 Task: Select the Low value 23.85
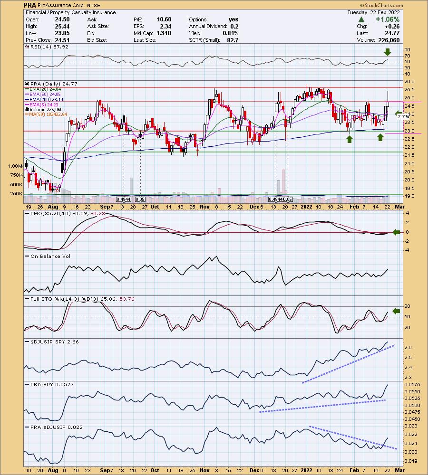click(x=62, y=33)
